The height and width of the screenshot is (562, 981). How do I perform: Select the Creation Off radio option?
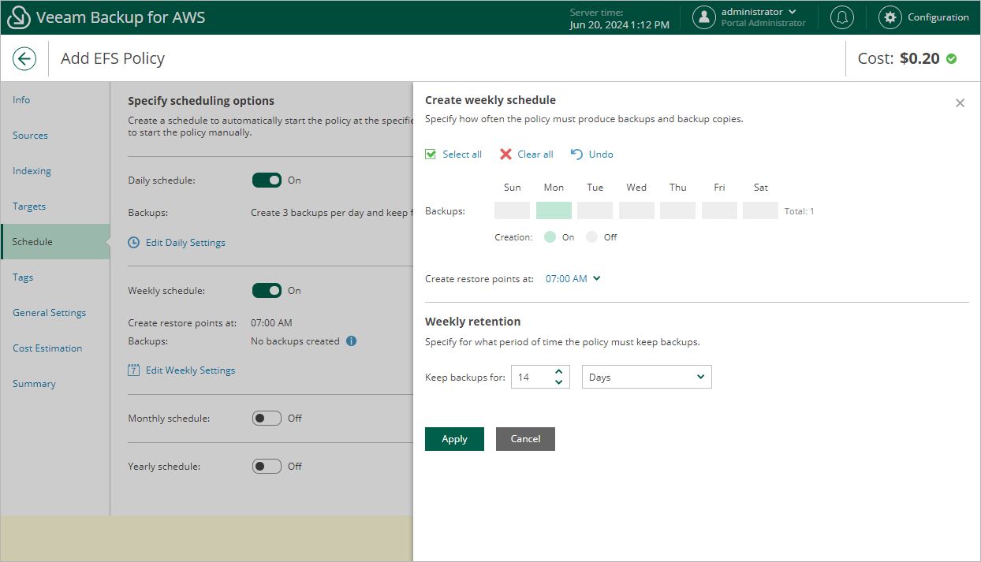592,236
